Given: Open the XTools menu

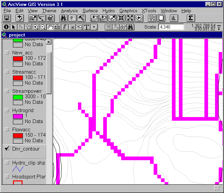Looking at the screenshot, I should (x=149, y=11).
